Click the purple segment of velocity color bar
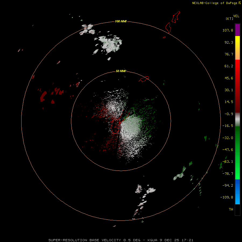The width and height of the screenshot is (242, 242). click(237, 30)
